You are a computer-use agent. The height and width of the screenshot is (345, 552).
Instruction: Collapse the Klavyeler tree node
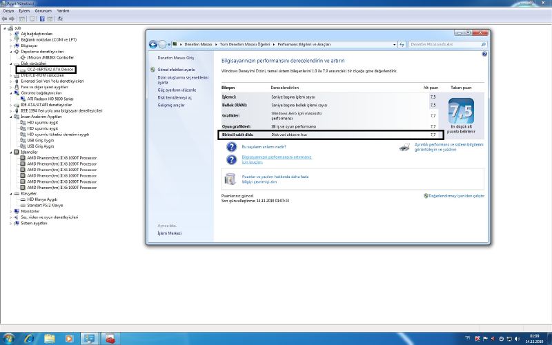point(11,194)
